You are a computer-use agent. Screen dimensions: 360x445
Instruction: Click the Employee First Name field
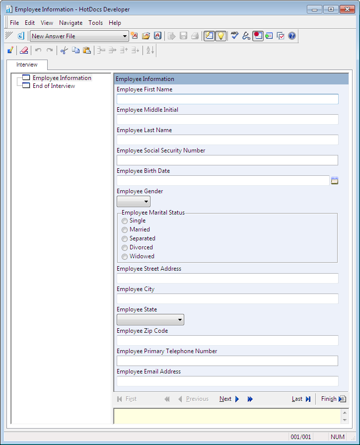(x=227, y=99)
